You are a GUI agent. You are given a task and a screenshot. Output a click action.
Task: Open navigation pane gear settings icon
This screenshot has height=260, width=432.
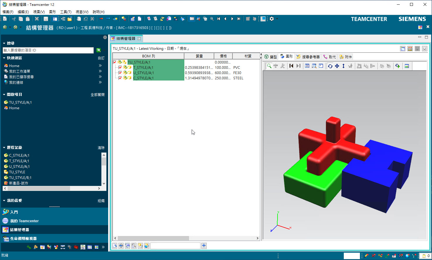click(105, 37)
